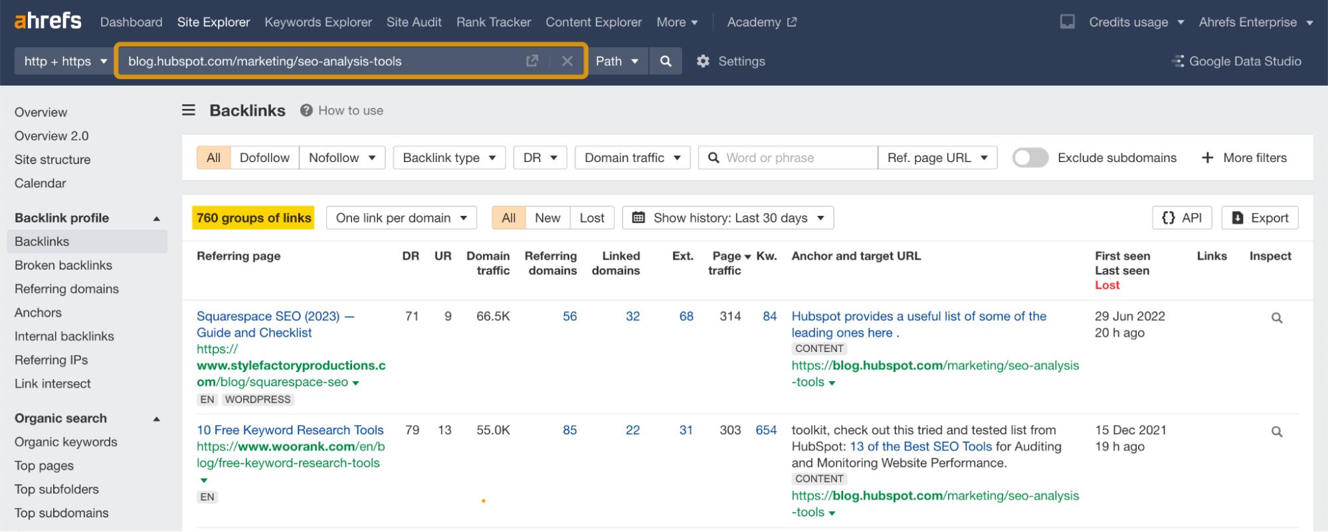
Task: Expand the woorank URL caret
Action: [203, 480]
